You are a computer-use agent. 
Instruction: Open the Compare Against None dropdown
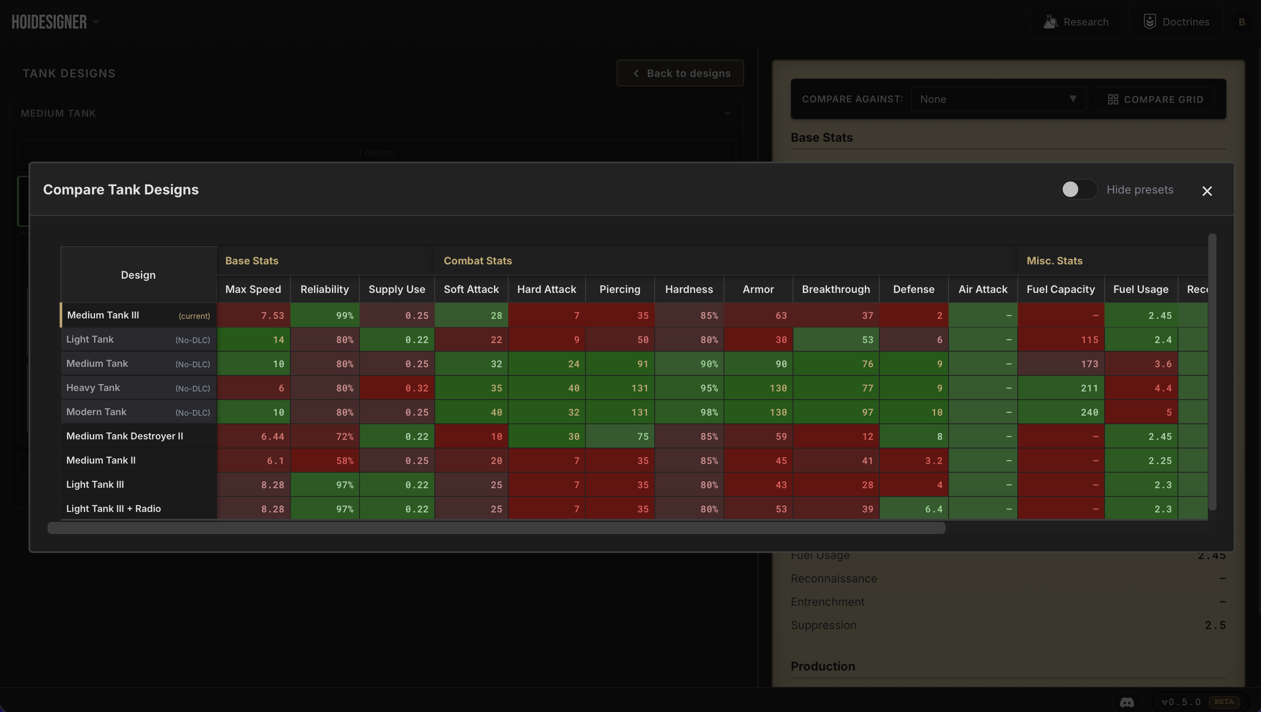[998, 99]
